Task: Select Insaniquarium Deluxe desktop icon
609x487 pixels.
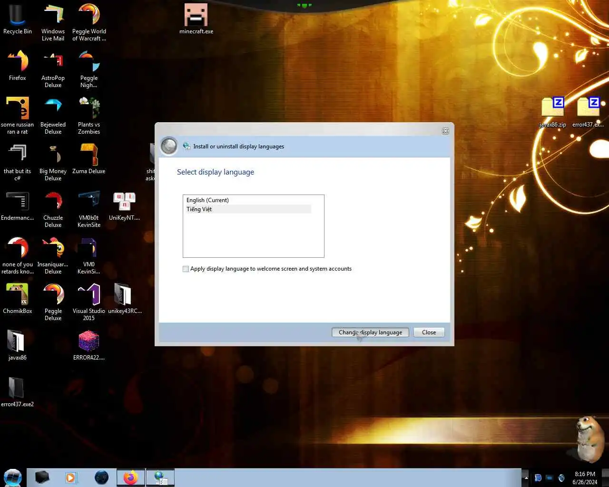Action: pyautogui.click(x=53, y=256)
